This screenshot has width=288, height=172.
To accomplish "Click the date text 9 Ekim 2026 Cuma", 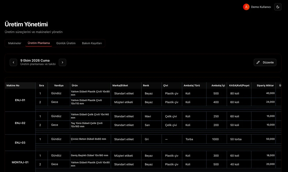I will (x=35, y=60).
